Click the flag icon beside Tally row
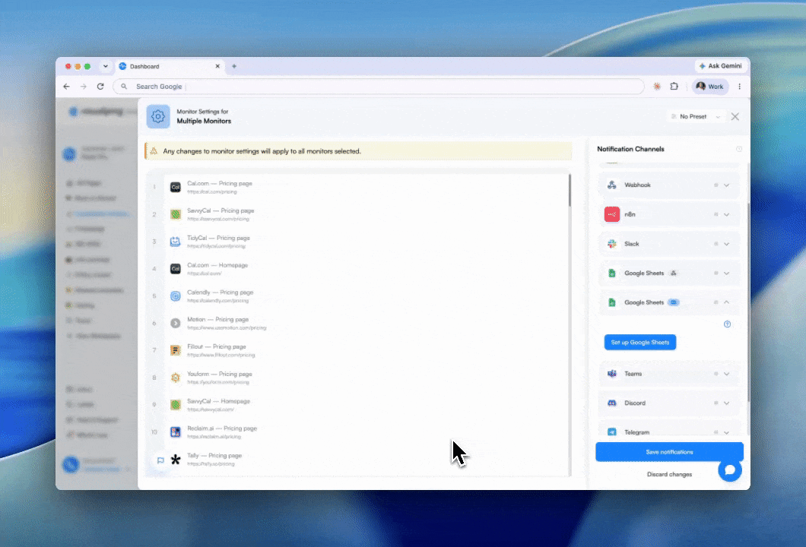 click(160, 460)
